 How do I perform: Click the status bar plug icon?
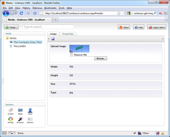135,133
